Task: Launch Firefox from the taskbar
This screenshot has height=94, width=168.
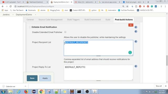Action: tap(26, 92)
